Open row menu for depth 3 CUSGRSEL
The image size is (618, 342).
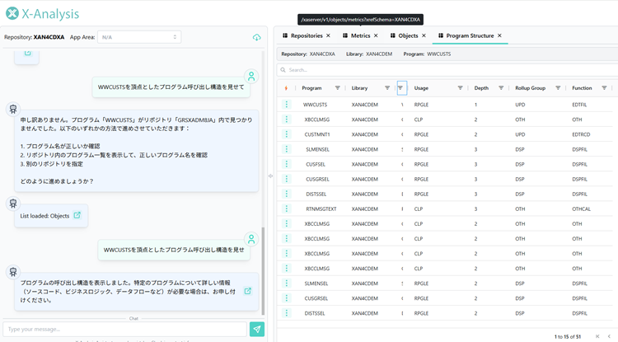coord(287,179)
